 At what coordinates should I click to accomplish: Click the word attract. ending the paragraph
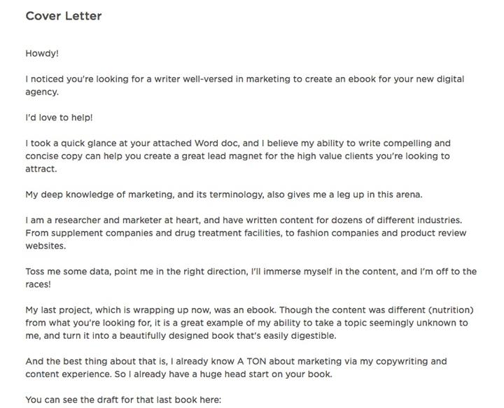[41, 169]
